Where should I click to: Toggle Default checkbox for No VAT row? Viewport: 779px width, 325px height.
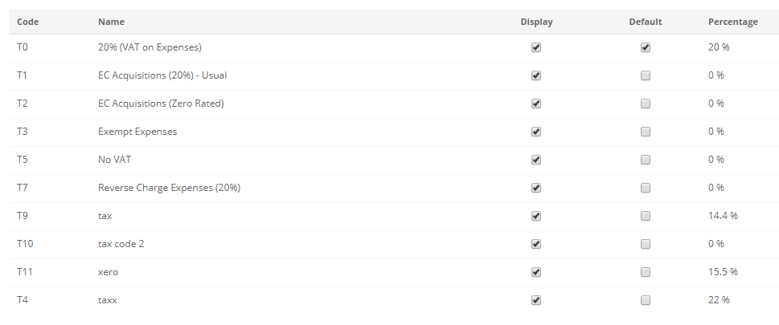[646, 160]
